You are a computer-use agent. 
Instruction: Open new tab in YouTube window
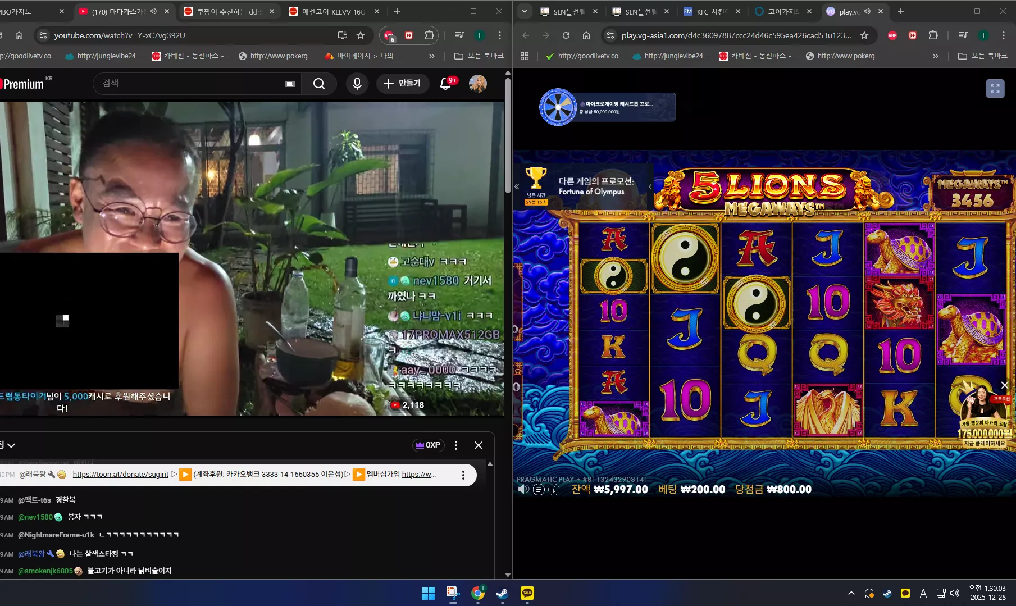(x=397, y=11)
